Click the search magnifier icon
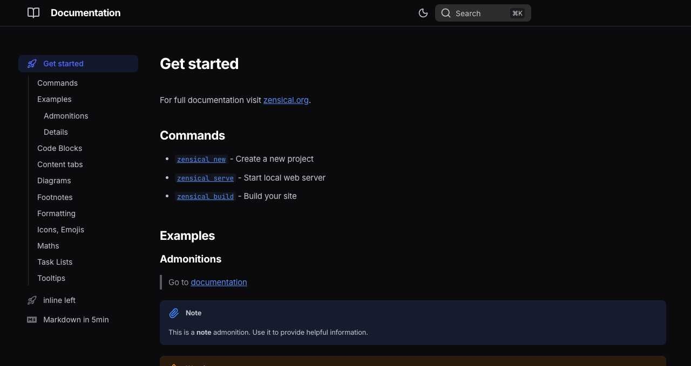This screenshot has width=691, height=366. point(446,13)
